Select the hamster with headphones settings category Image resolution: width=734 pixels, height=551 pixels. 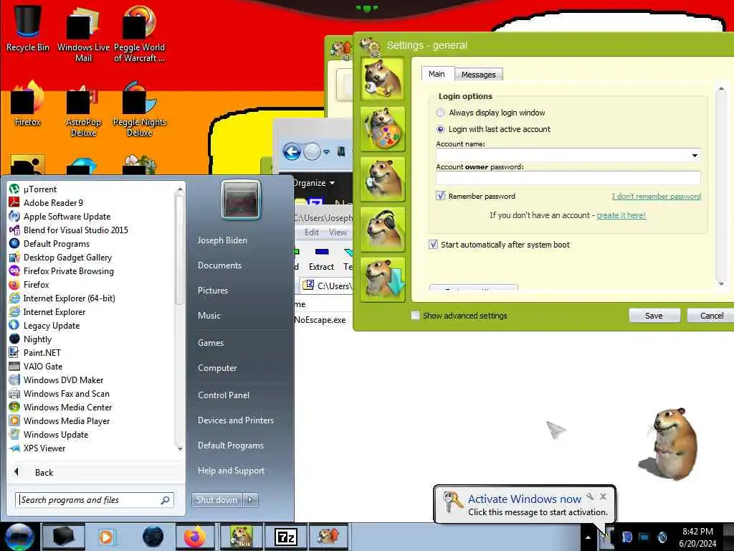pyautogui.click(x=383, y=230)
